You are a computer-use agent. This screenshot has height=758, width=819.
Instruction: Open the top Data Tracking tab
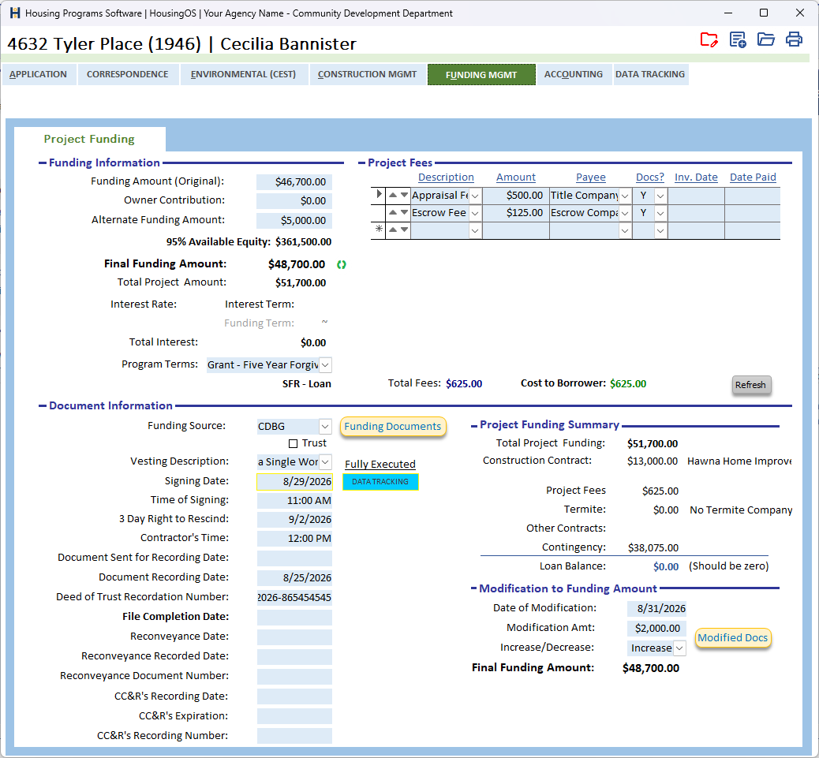[650, 74]
